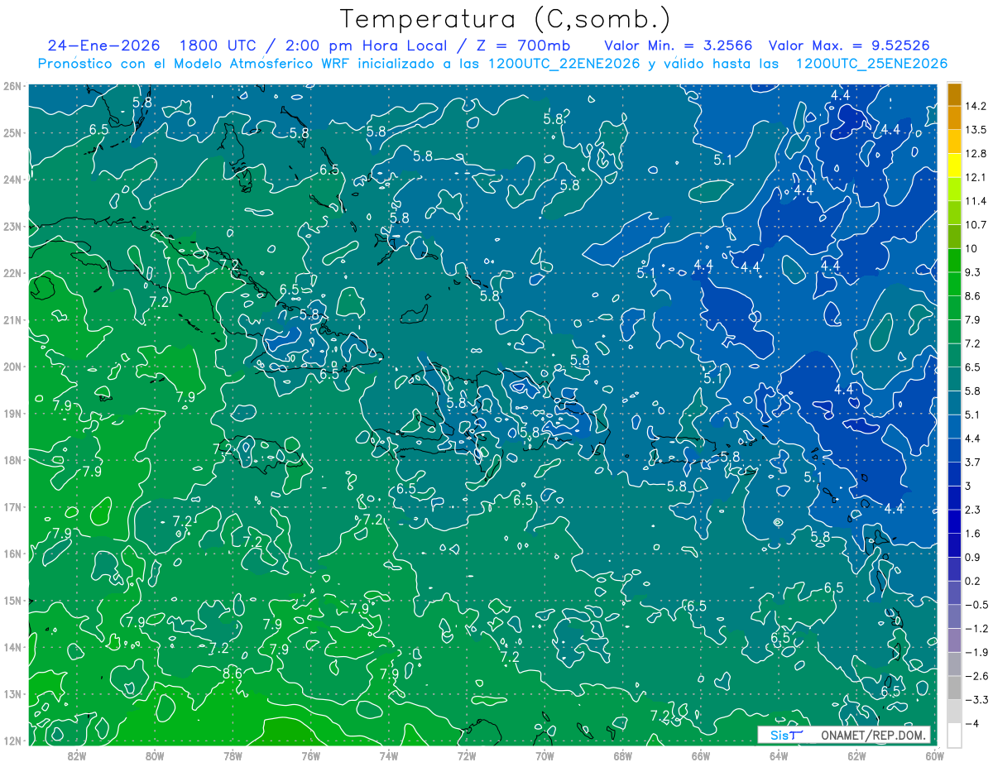Click the '-2.6' color scale label
Viewport: 993px width, 767px height.
[x=977, y=676]
